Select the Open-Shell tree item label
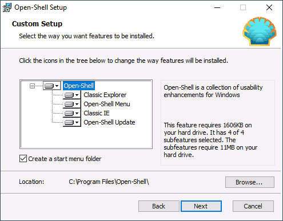283x221 pixels. [79, 86]
